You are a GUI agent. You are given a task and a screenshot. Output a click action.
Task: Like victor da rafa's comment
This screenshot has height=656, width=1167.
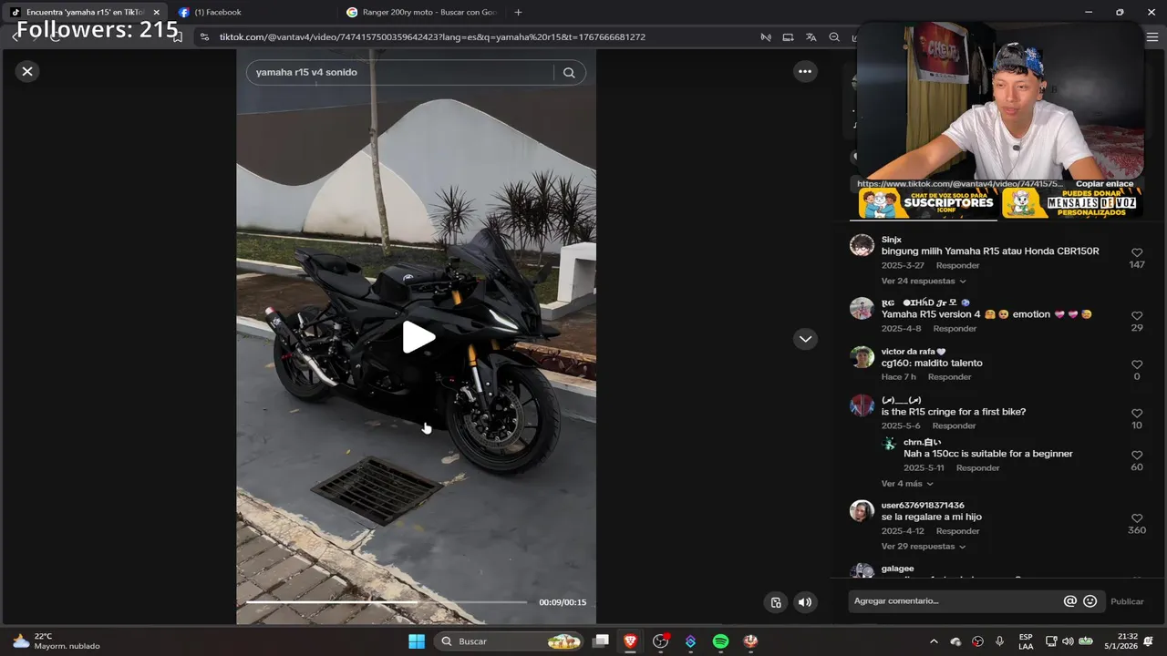1137,364
